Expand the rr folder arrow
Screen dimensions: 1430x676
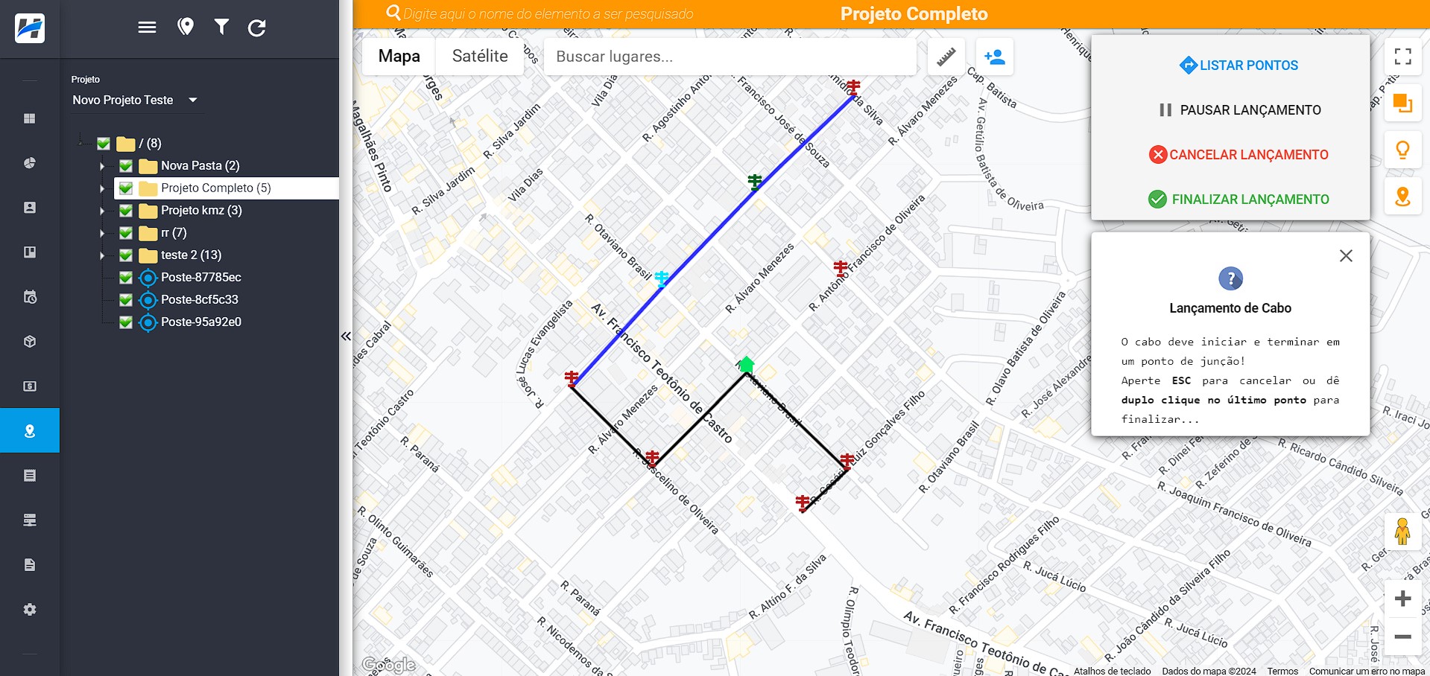click(x=103, y=233)
